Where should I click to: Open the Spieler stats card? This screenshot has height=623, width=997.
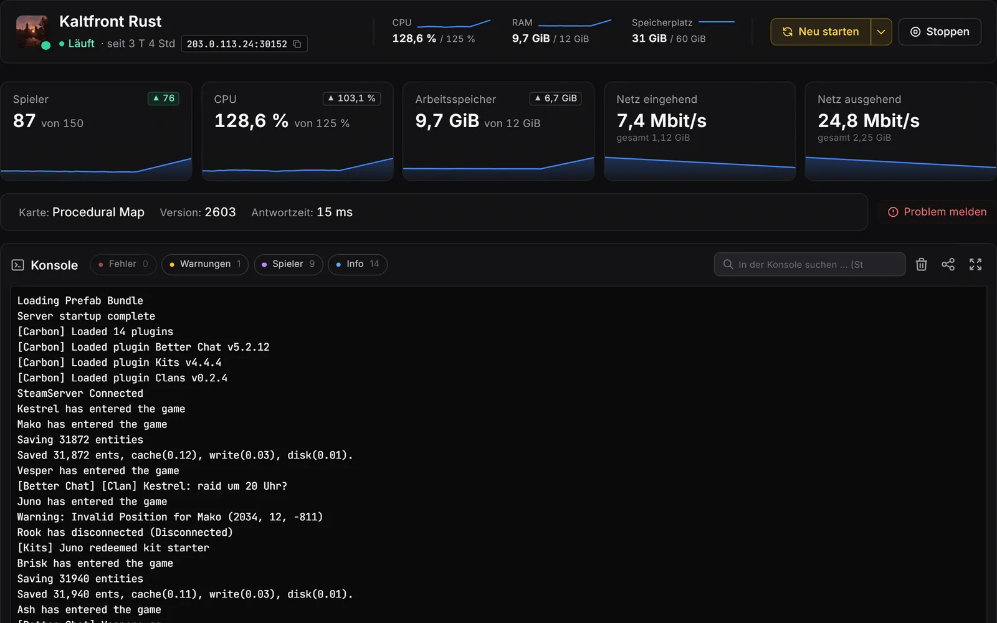pyautogui.click(x=96, y=131)
